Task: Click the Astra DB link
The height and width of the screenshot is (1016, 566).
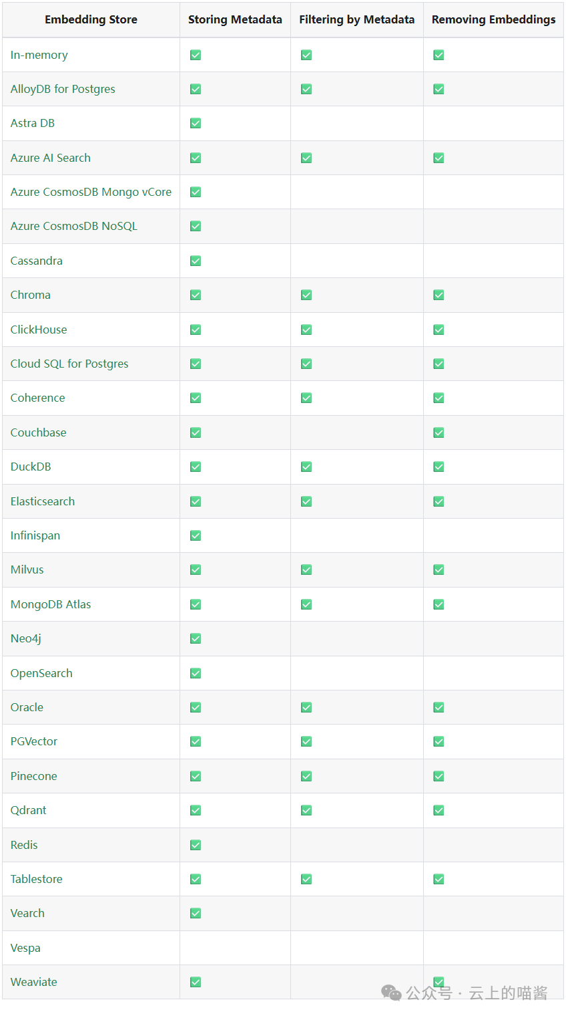Action: [x=33, y=123]
